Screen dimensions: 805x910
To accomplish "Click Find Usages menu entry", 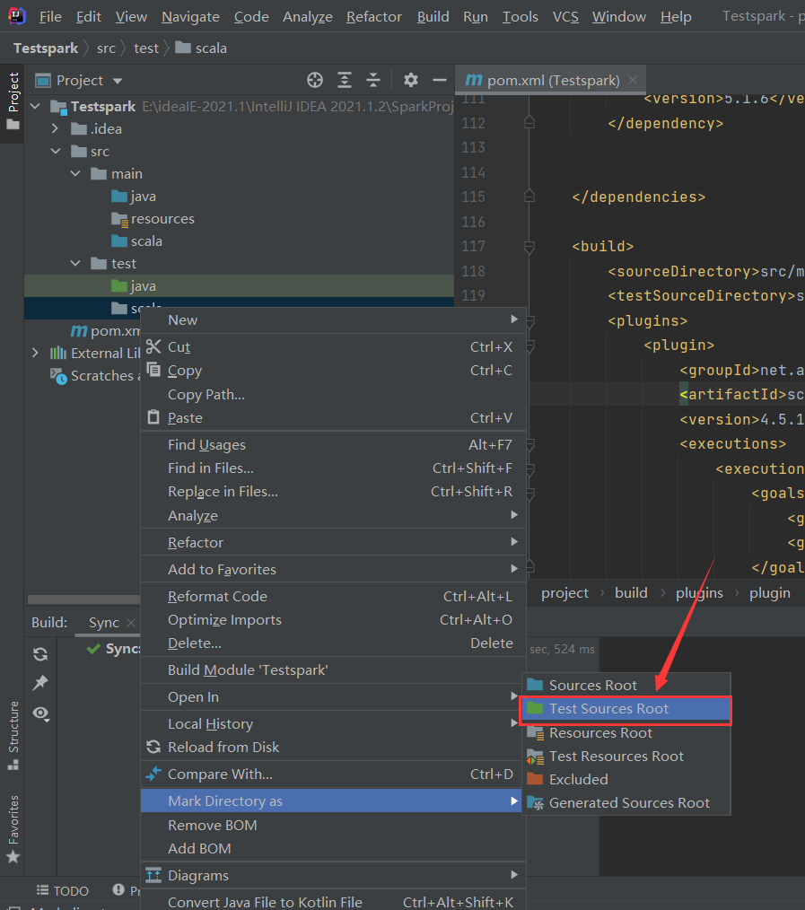I will [334, 444].
